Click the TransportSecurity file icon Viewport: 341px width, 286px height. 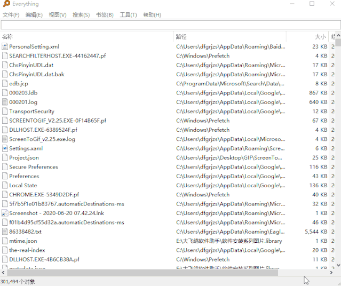click(x=5, y=111)
